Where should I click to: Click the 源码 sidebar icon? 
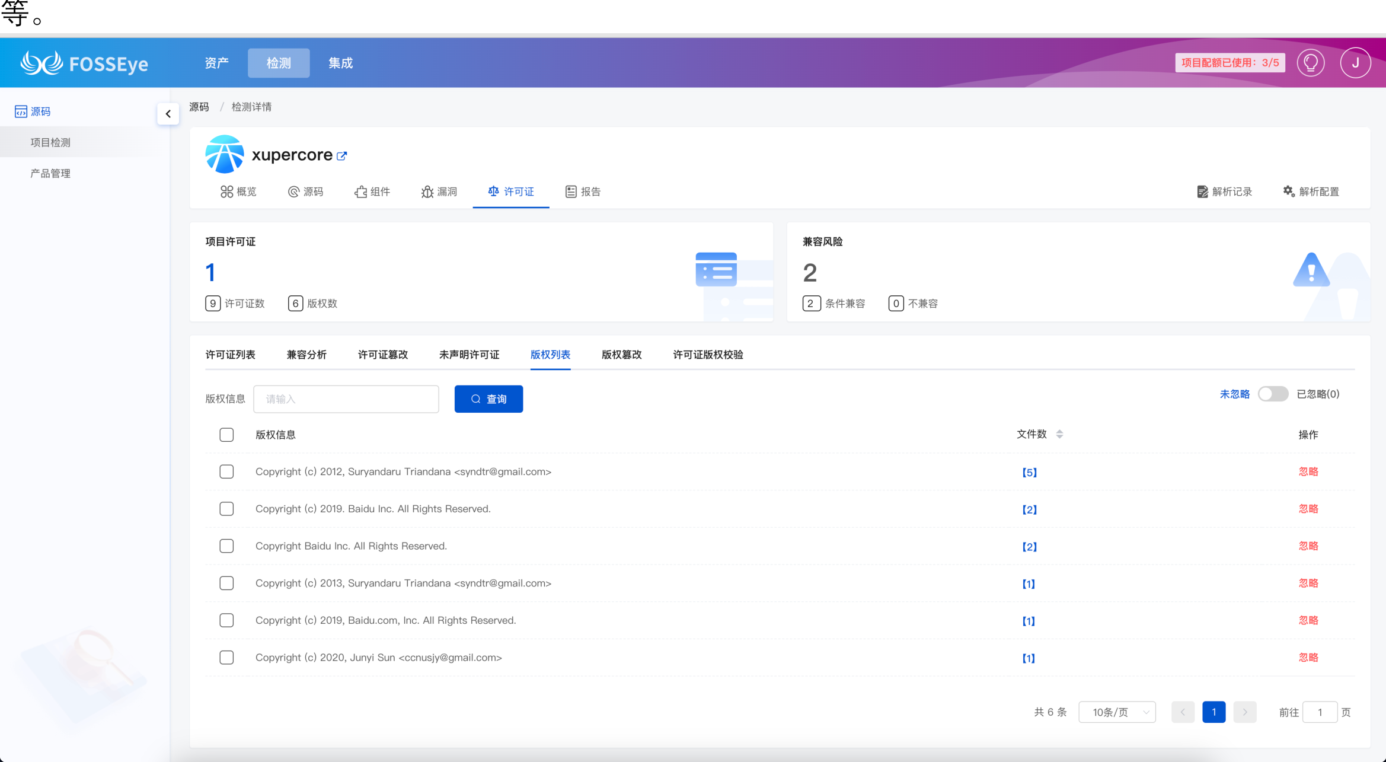click(21, 111)
